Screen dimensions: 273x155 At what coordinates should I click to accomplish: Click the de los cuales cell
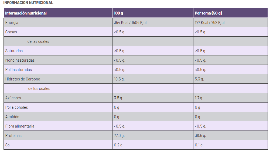click(39, 89)
